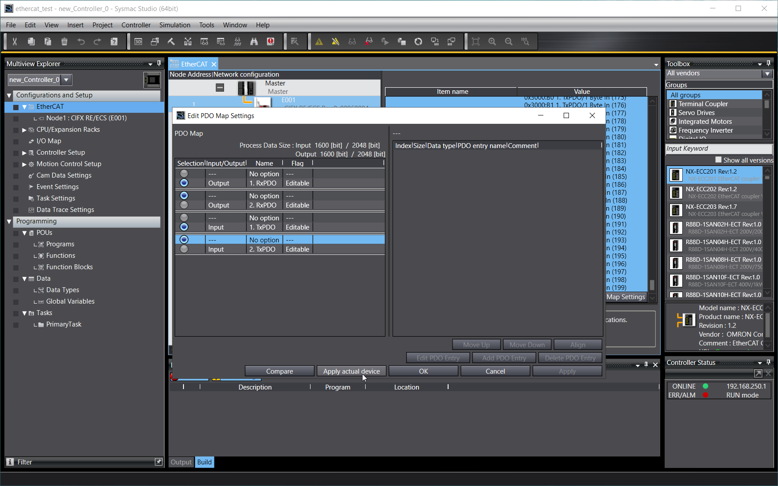The height and width of the screenshot is (486, 778).
Task: Expand the Motion Control Setup tree node
Action: click(x=24, y=164)
